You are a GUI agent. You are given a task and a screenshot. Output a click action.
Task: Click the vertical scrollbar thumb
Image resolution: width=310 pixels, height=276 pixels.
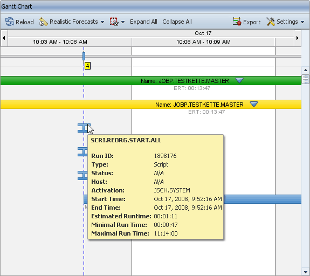[306, 79]
